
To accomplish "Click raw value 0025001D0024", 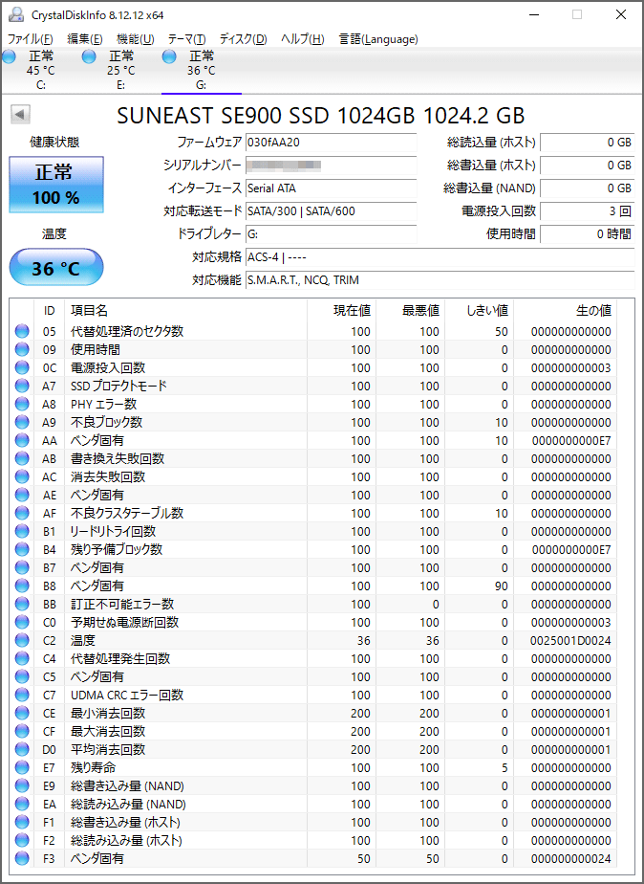I will coord(570,640).
